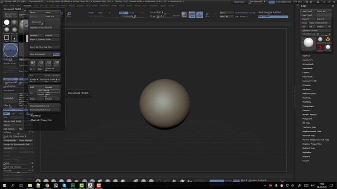Click Lightbox Documents entry
This screenshot has width=337, height=189.
click(x=44, y=28)
